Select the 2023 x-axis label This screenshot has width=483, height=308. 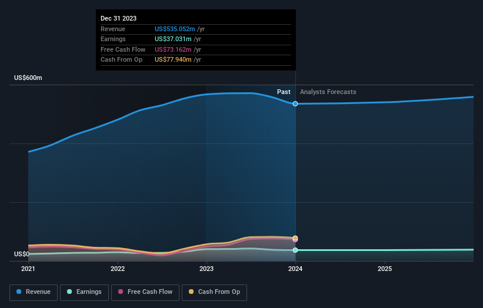pos(206,269)
